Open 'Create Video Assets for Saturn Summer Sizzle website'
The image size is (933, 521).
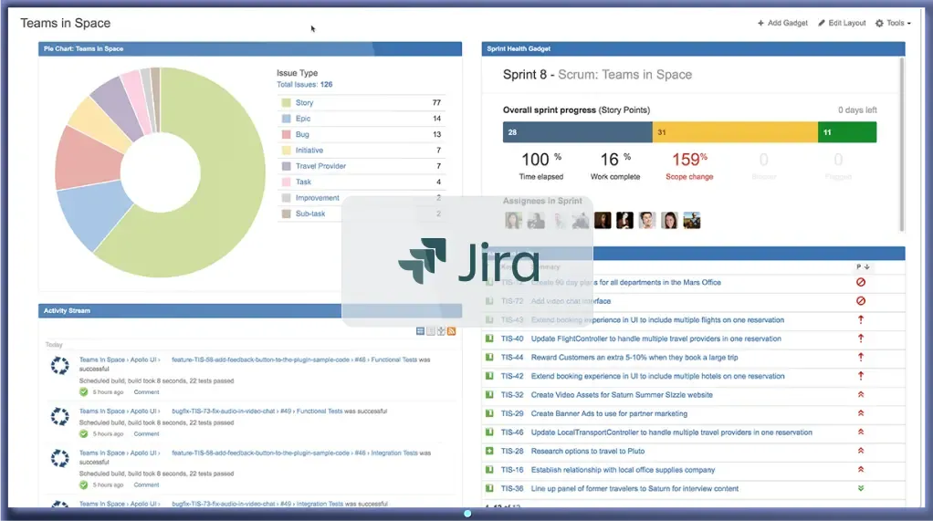(622, 395)
